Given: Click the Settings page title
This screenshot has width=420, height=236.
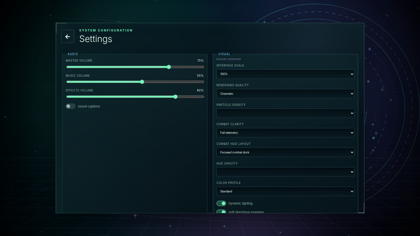Looking at the screenshot, I should click(x=96, y=39).
